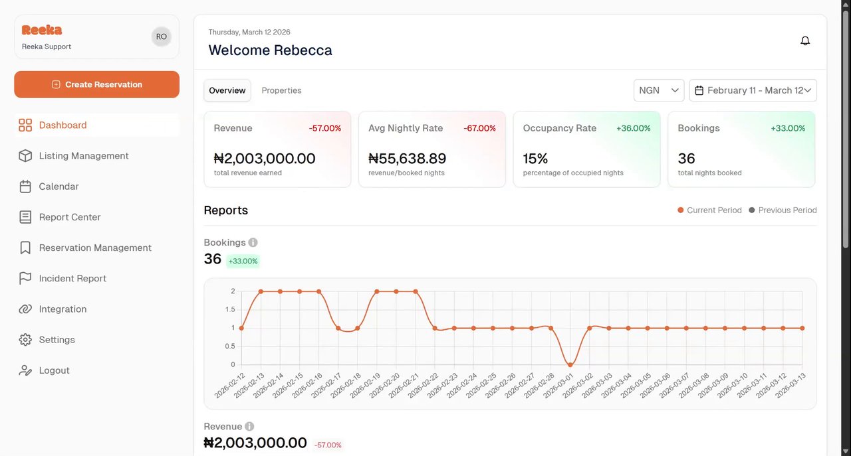The width and height of the screenshot is (851, 456).
Task: Select the Overview tab
Action: [227, 90]
